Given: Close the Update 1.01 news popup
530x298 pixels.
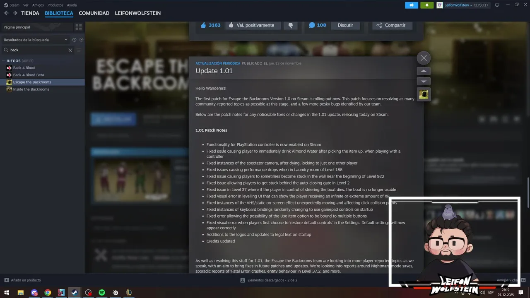Looking at the screenshot, I should coord(424,58).
